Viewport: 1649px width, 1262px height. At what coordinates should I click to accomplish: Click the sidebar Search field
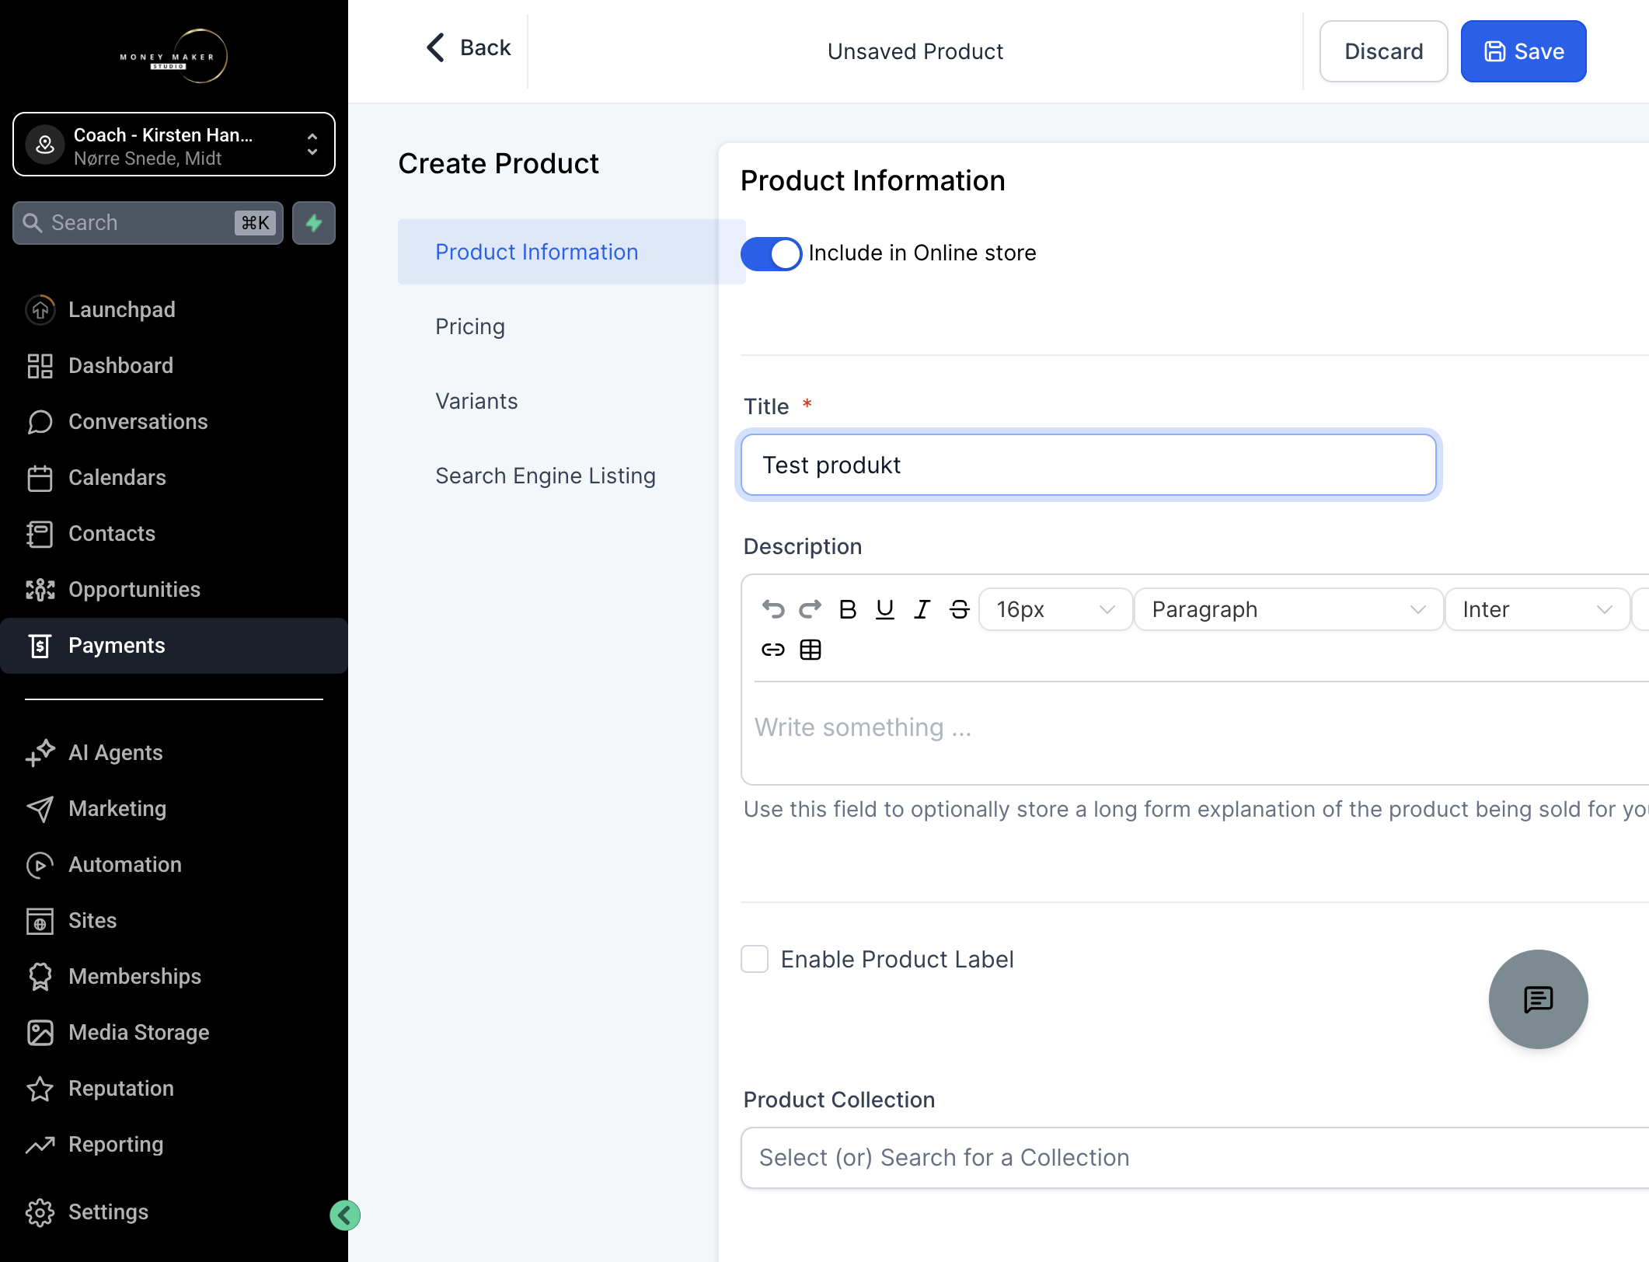pos(148,223)
